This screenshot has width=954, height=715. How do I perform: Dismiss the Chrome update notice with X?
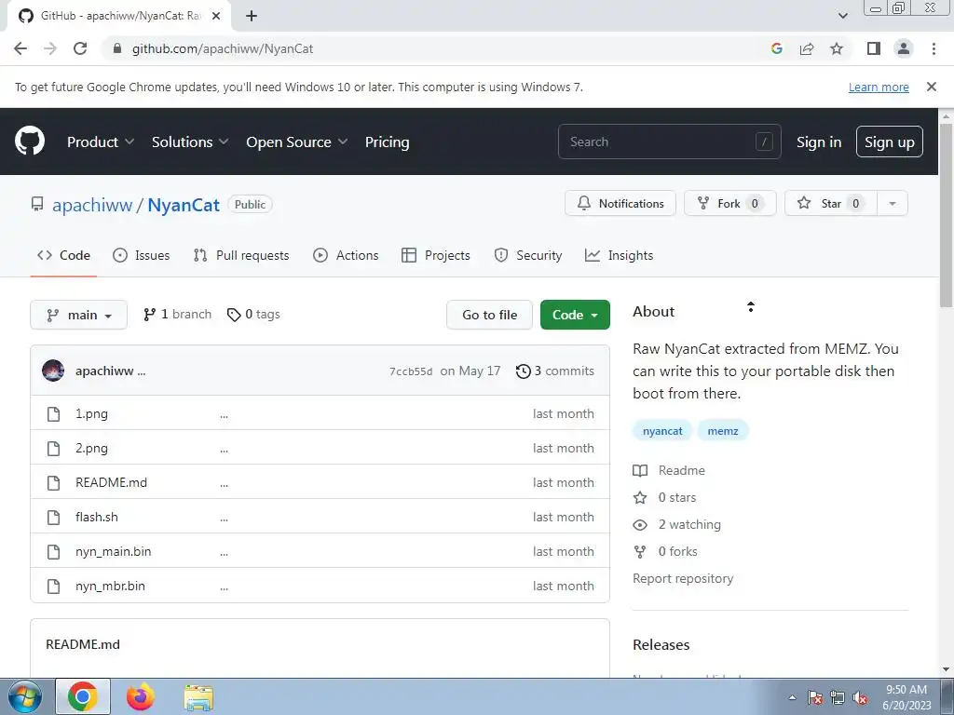tap(932, 87)
